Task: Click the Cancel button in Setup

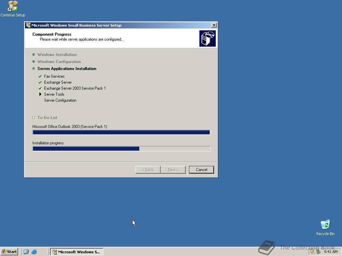Action: pos(201,170)
